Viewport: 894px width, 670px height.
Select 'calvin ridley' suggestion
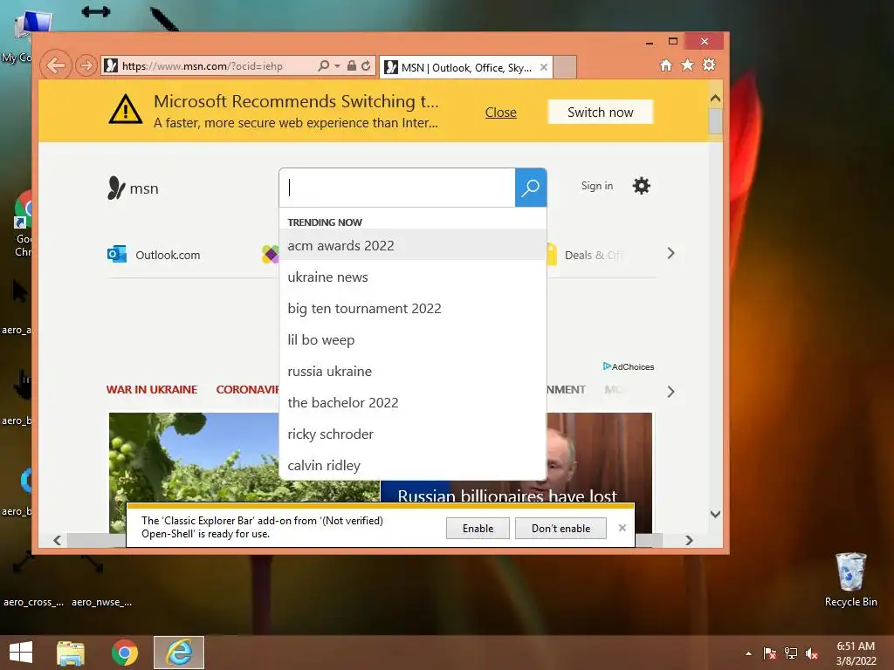(x=413, y=465)
